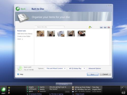This screenshot has height=95, width=127.
Task: Select the second photo thumbnail
Action: click(51, 33)
